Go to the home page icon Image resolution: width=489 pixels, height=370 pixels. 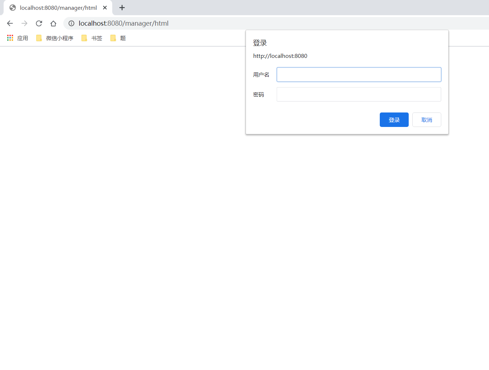[53, 24]
